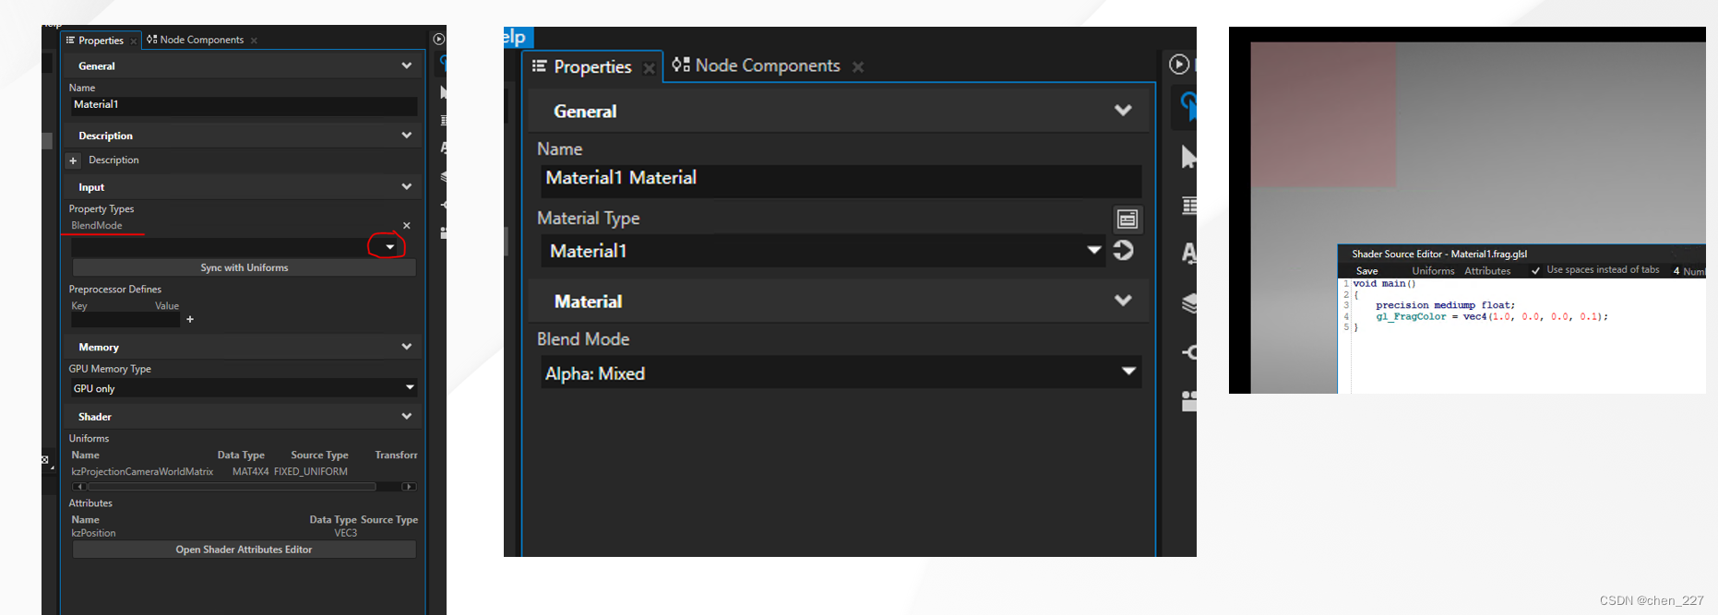Click the Material1 Material name field
The width and height of the screenshot is (1718, 615).
click(841, 179)
